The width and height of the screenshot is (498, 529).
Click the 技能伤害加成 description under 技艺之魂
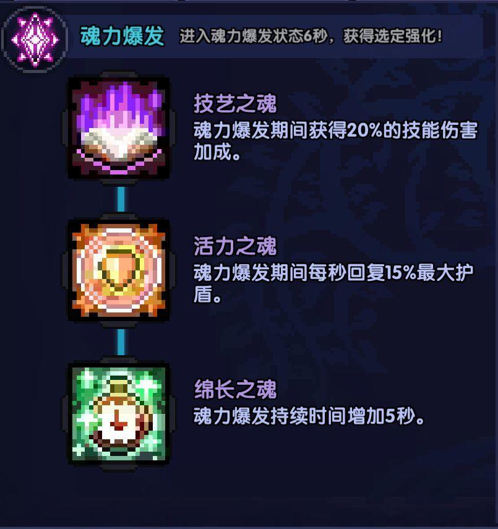coord(335,141)
